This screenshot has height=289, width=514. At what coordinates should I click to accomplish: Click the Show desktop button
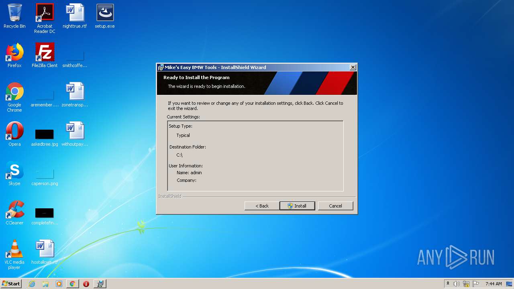click(510, 284)
